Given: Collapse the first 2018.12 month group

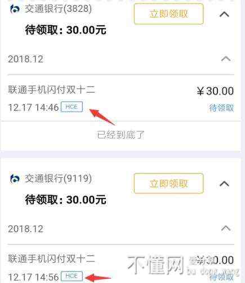Looking at the screenshot, I should 226,59.
